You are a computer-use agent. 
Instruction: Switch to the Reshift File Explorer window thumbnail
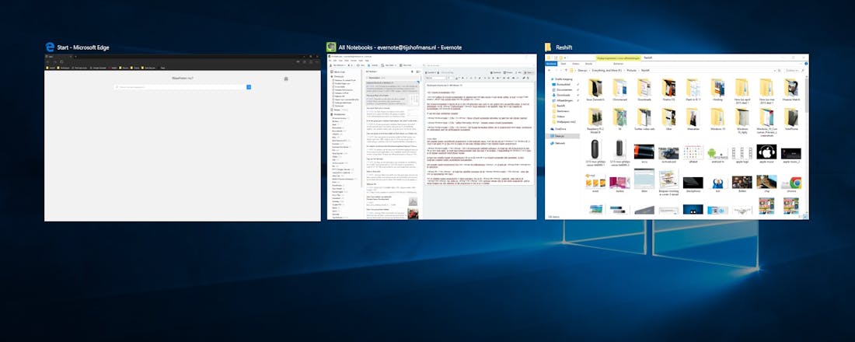(676, 137)
